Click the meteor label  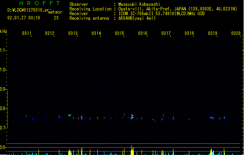coord(55,12)
